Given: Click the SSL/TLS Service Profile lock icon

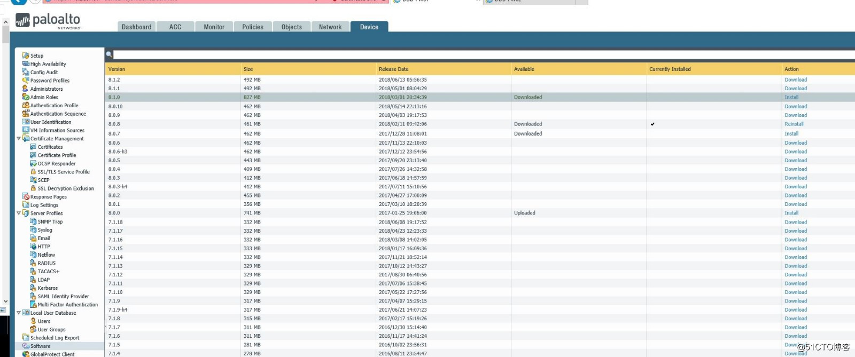Looking at the screenshot, I should point(33,172).
